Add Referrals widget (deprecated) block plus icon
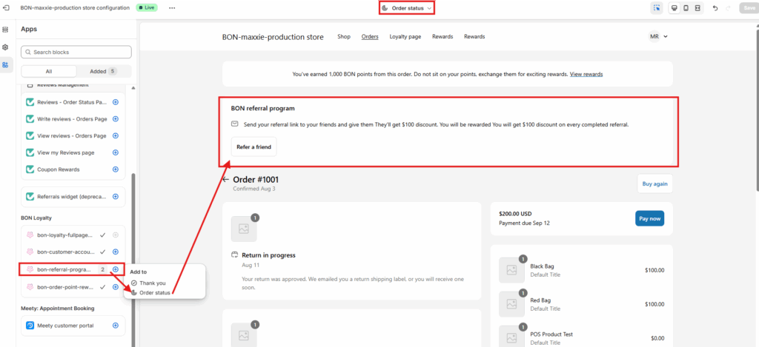 115,197
